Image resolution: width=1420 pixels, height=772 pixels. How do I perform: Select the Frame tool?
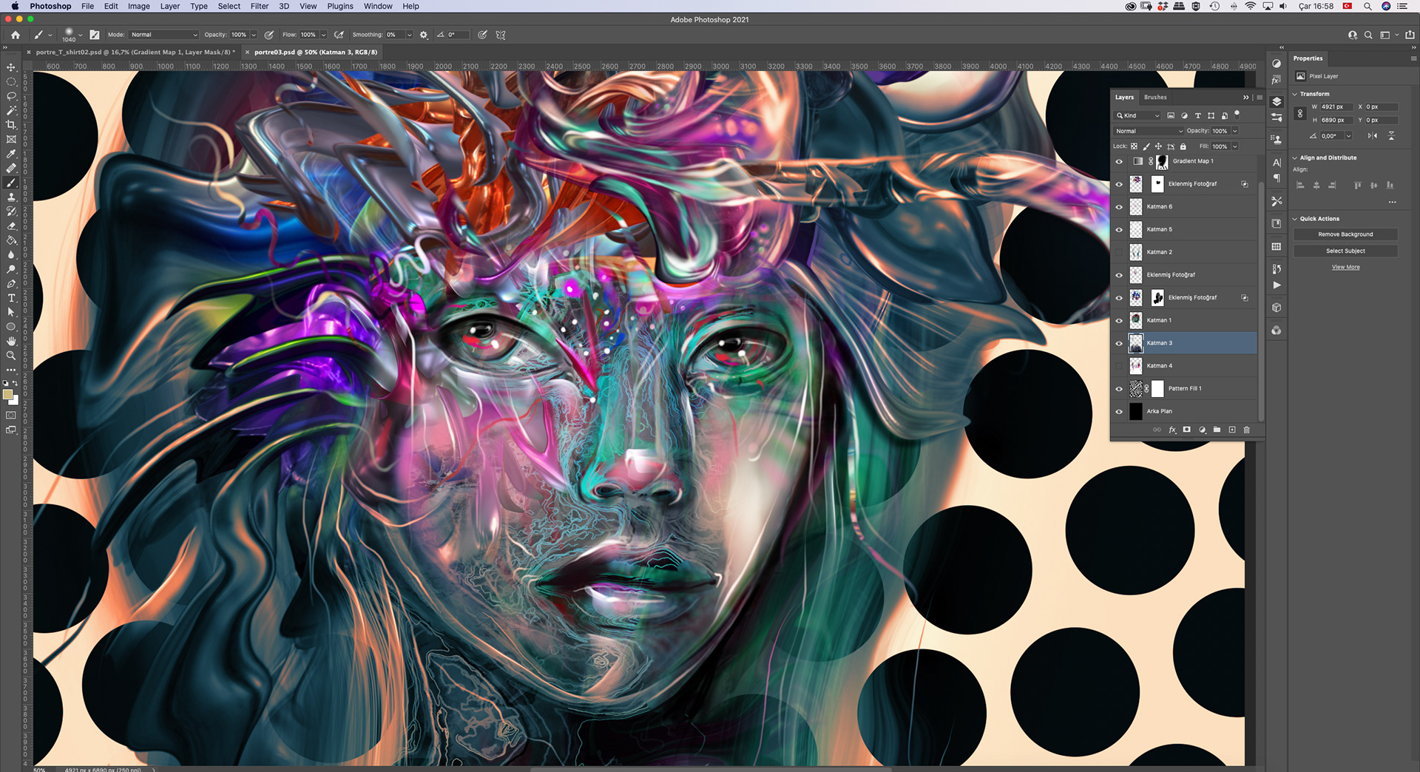coord(11,139)
